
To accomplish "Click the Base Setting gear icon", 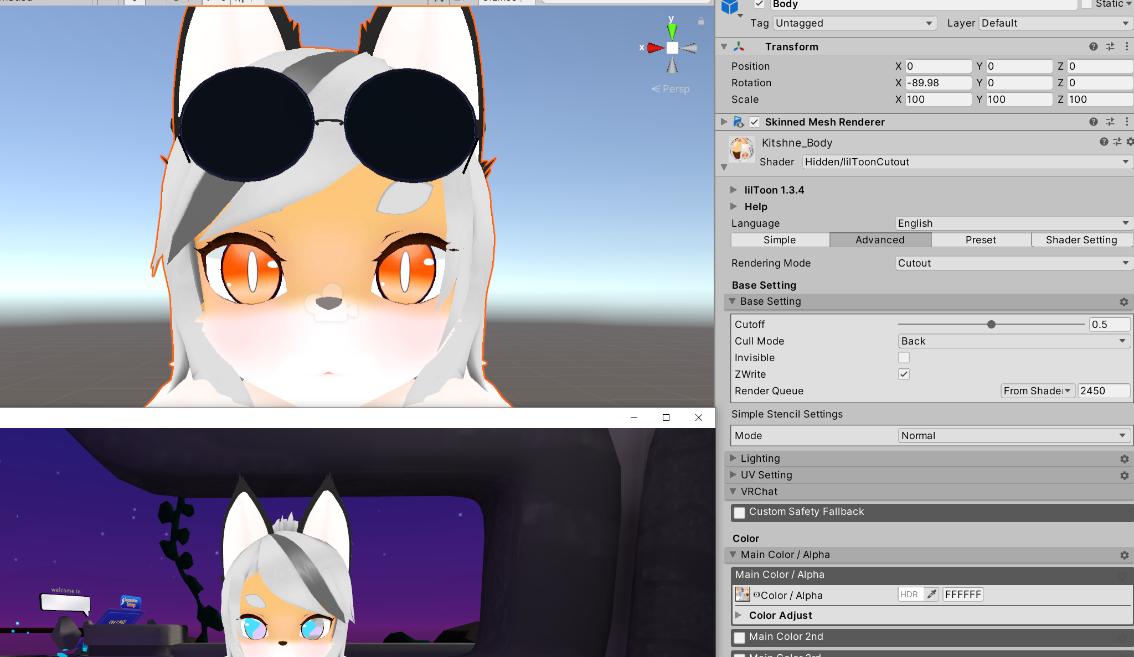I will pos(1123,302).
